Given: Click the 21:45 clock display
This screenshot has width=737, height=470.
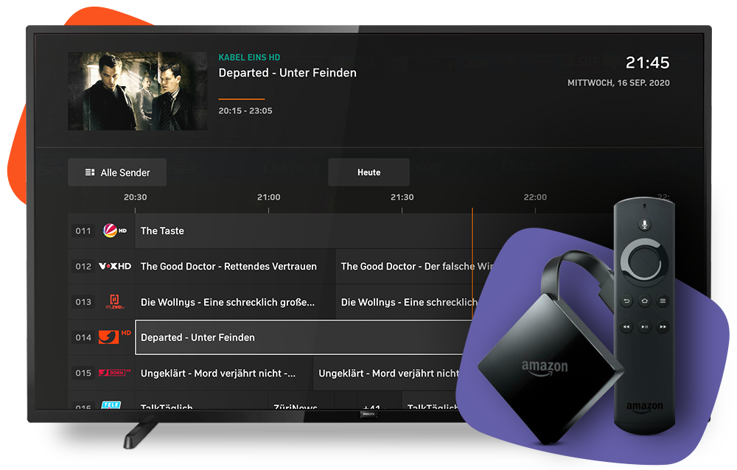Looking at the screenshot, I should (647, 63).
